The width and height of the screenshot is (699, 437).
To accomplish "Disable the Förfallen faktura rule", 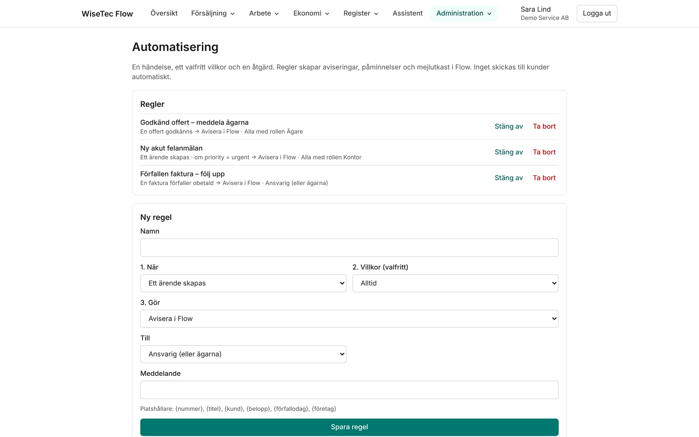I will (509, 178).
